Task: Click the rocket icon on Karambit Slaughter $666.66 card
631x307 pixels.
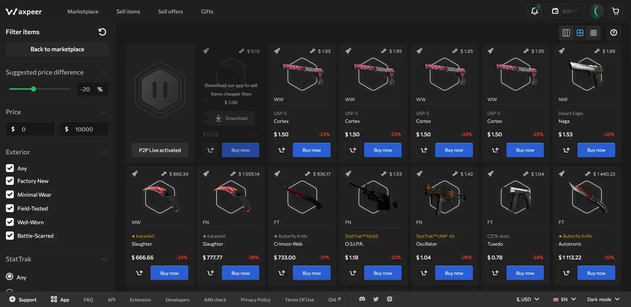Action: pos(135,174)
